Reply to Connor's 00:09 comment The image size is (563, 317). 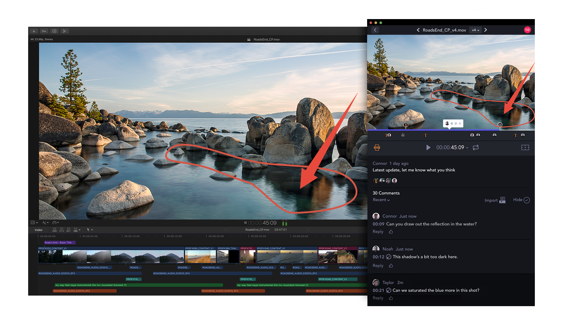tap(378, 232)
